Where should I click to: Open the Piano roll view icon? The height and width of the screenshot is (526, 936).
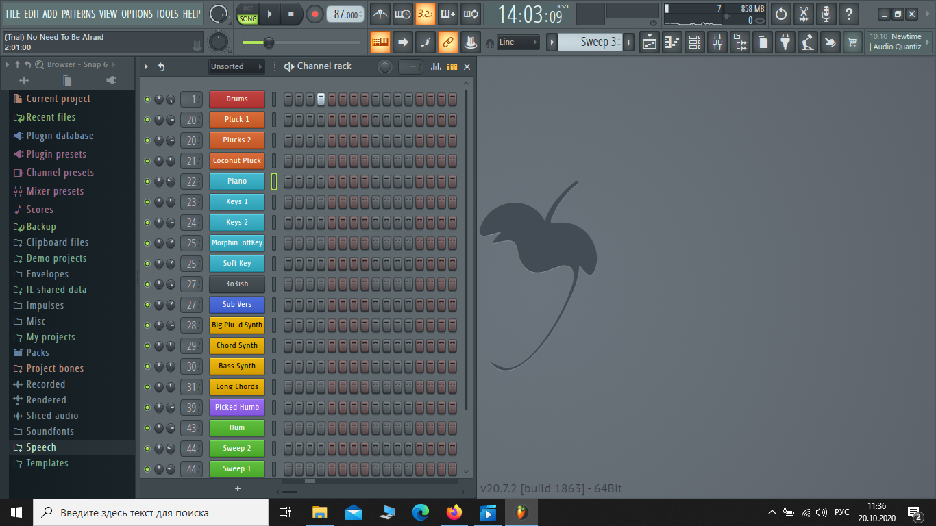672,42
